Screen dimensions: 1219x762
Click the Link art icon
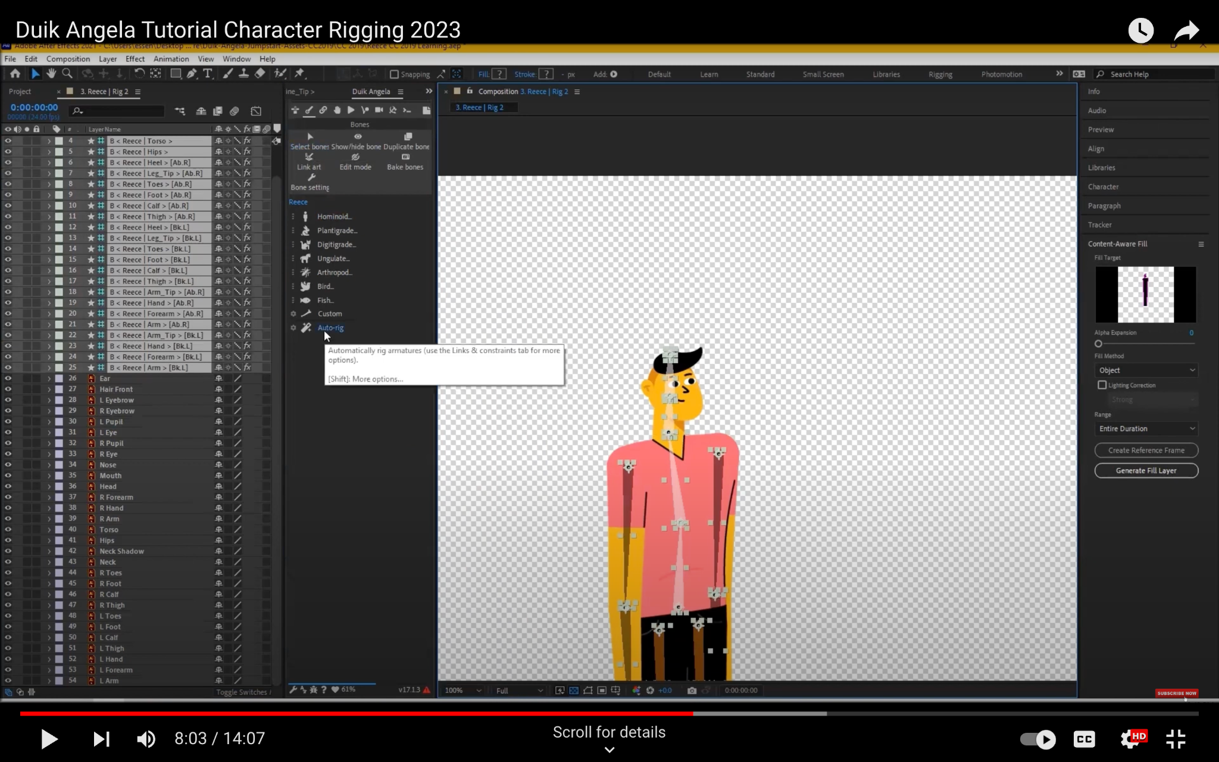pyautogui.click(x=309, y=157)
